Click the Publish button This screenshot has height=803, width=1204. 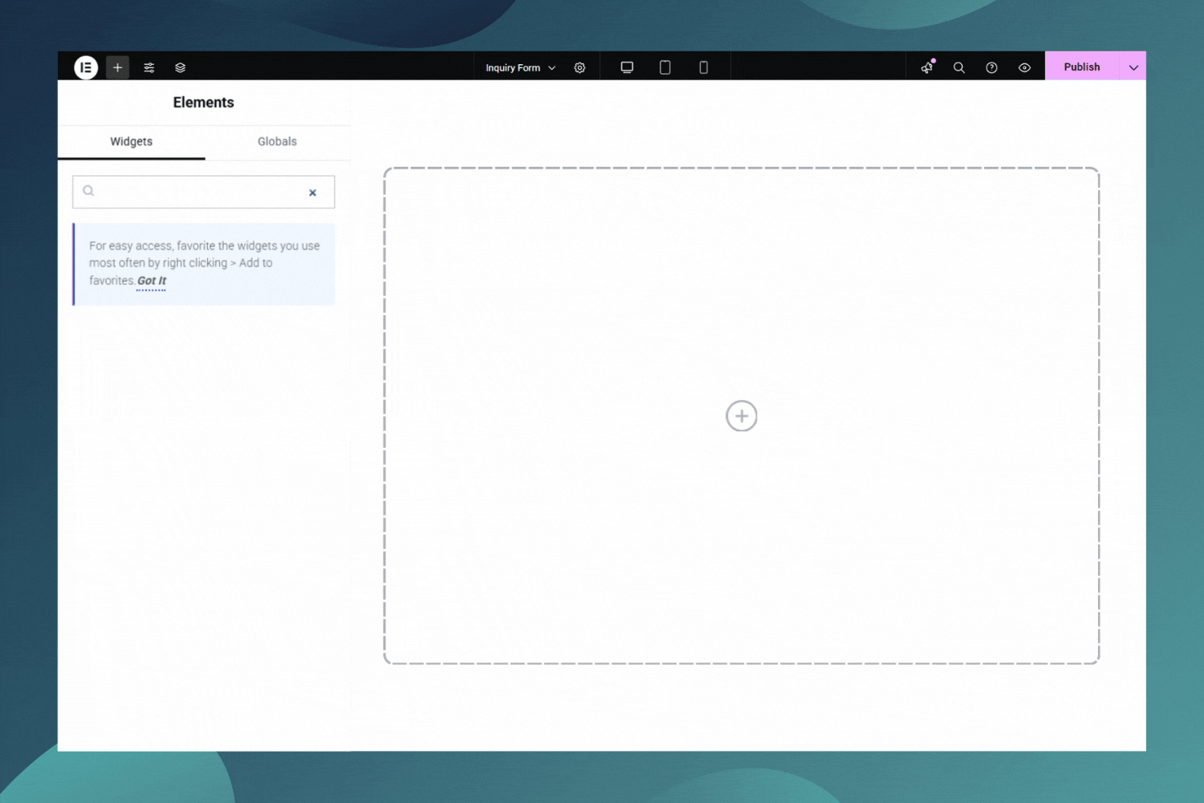1082,67
